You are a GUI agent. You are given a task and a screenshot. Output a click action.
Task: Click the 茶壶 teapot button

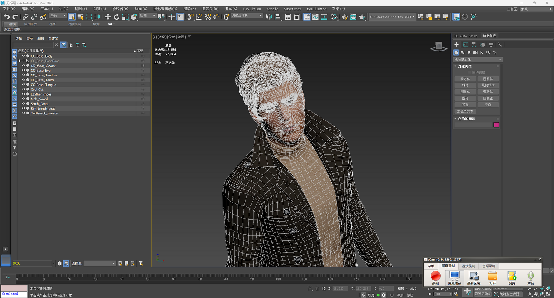(465, 105)
